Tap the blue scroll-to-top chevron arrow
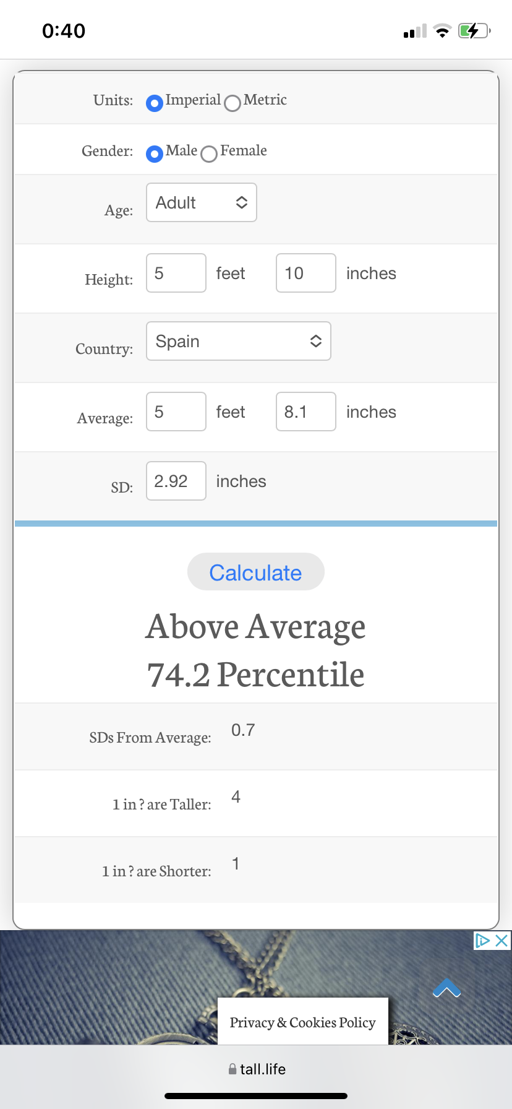 447,988
